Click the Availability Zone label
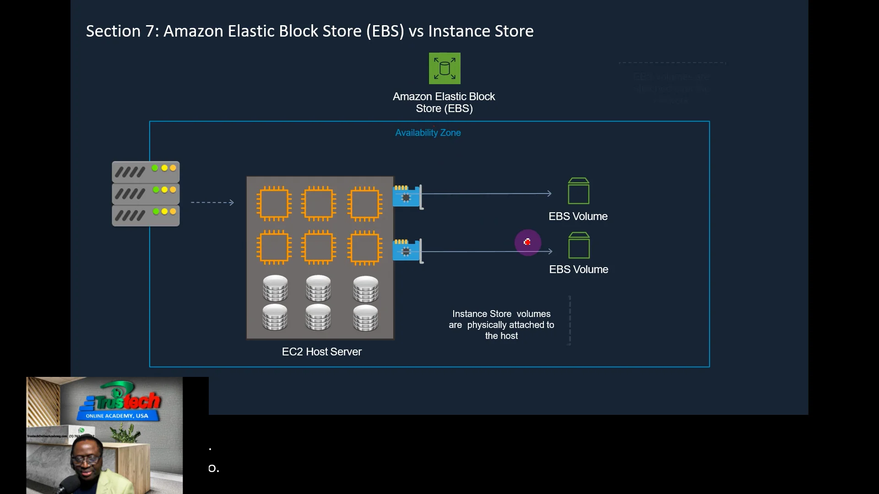 [428, 133]
